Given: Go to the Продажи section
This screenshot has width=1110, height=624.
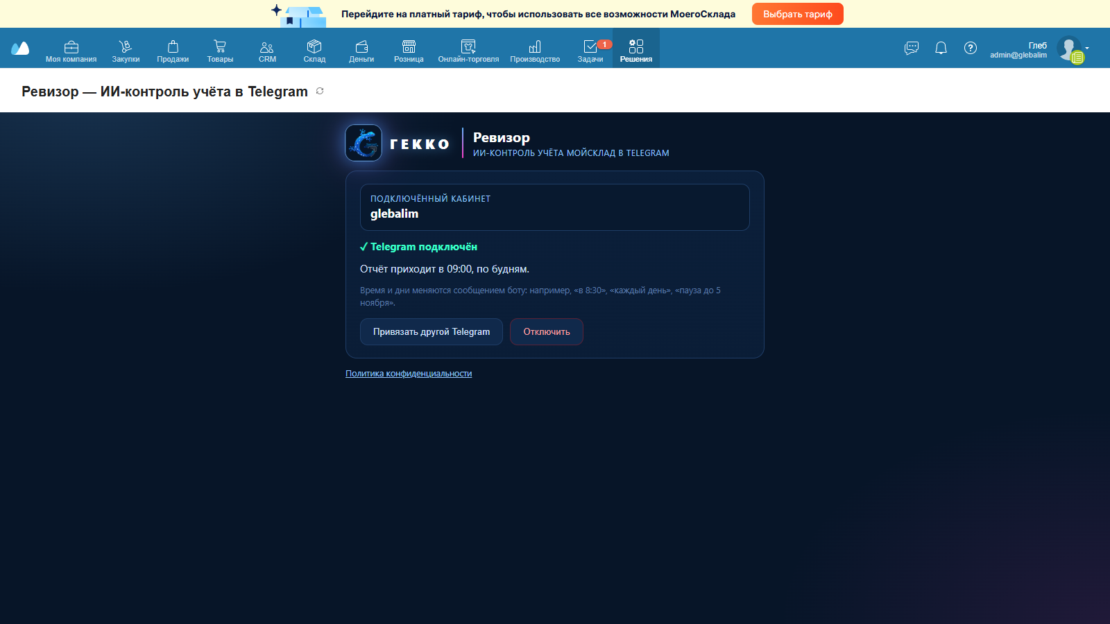Looking at the screenshot, I should click(173, 51).
